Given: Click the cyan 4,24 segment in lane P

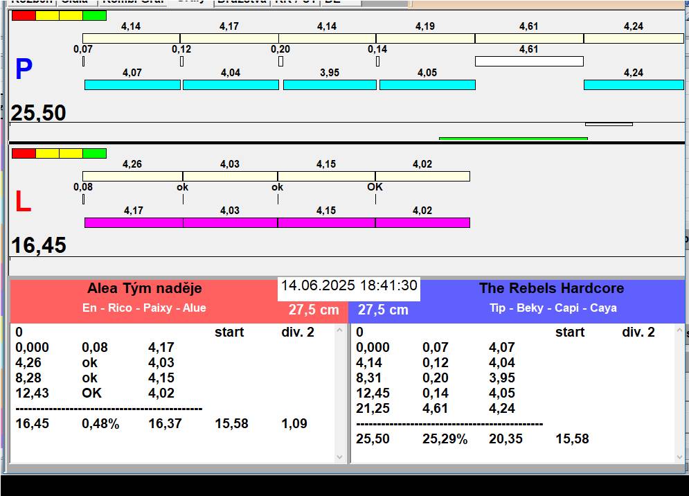Looking at the screenshot, I should [633, 85].
